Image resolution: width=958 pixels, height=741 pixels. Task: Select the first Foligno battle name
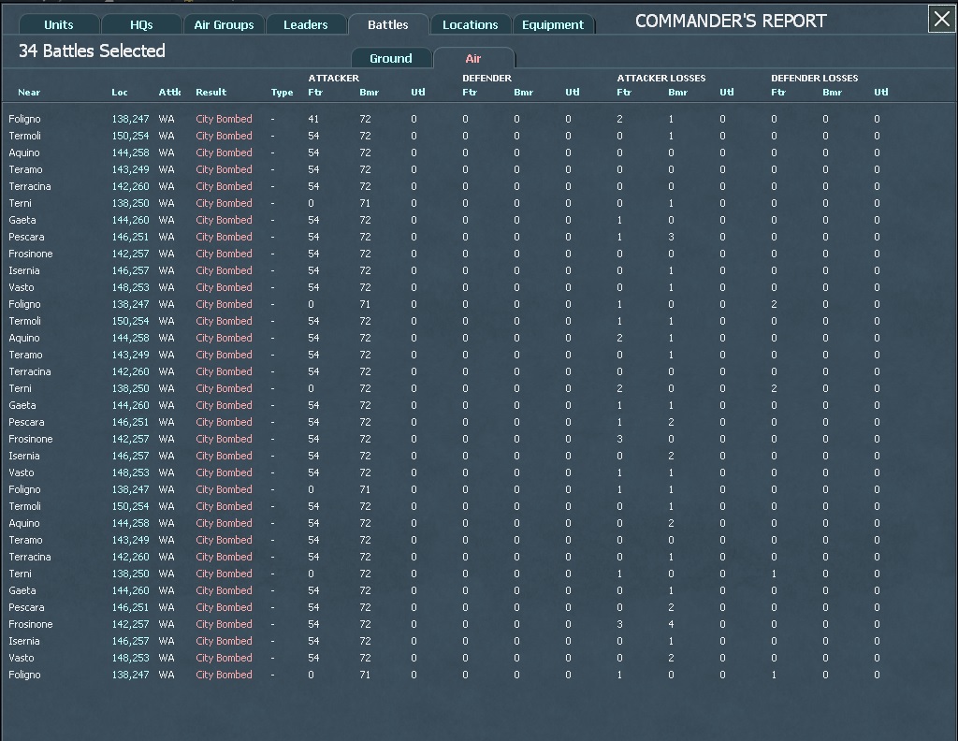click(x=24, y=119)
